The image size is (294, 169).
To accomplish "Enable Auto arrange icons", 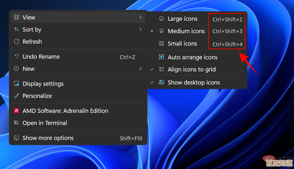I will pyautogui.click(x=192, y=57).
